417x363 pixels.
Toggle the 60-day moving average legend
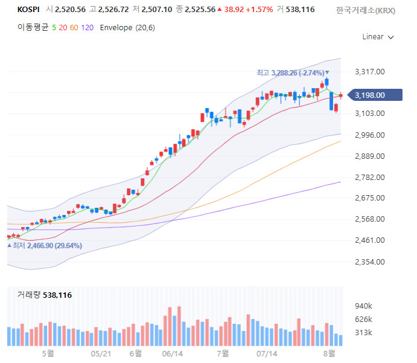pos(74,28)
